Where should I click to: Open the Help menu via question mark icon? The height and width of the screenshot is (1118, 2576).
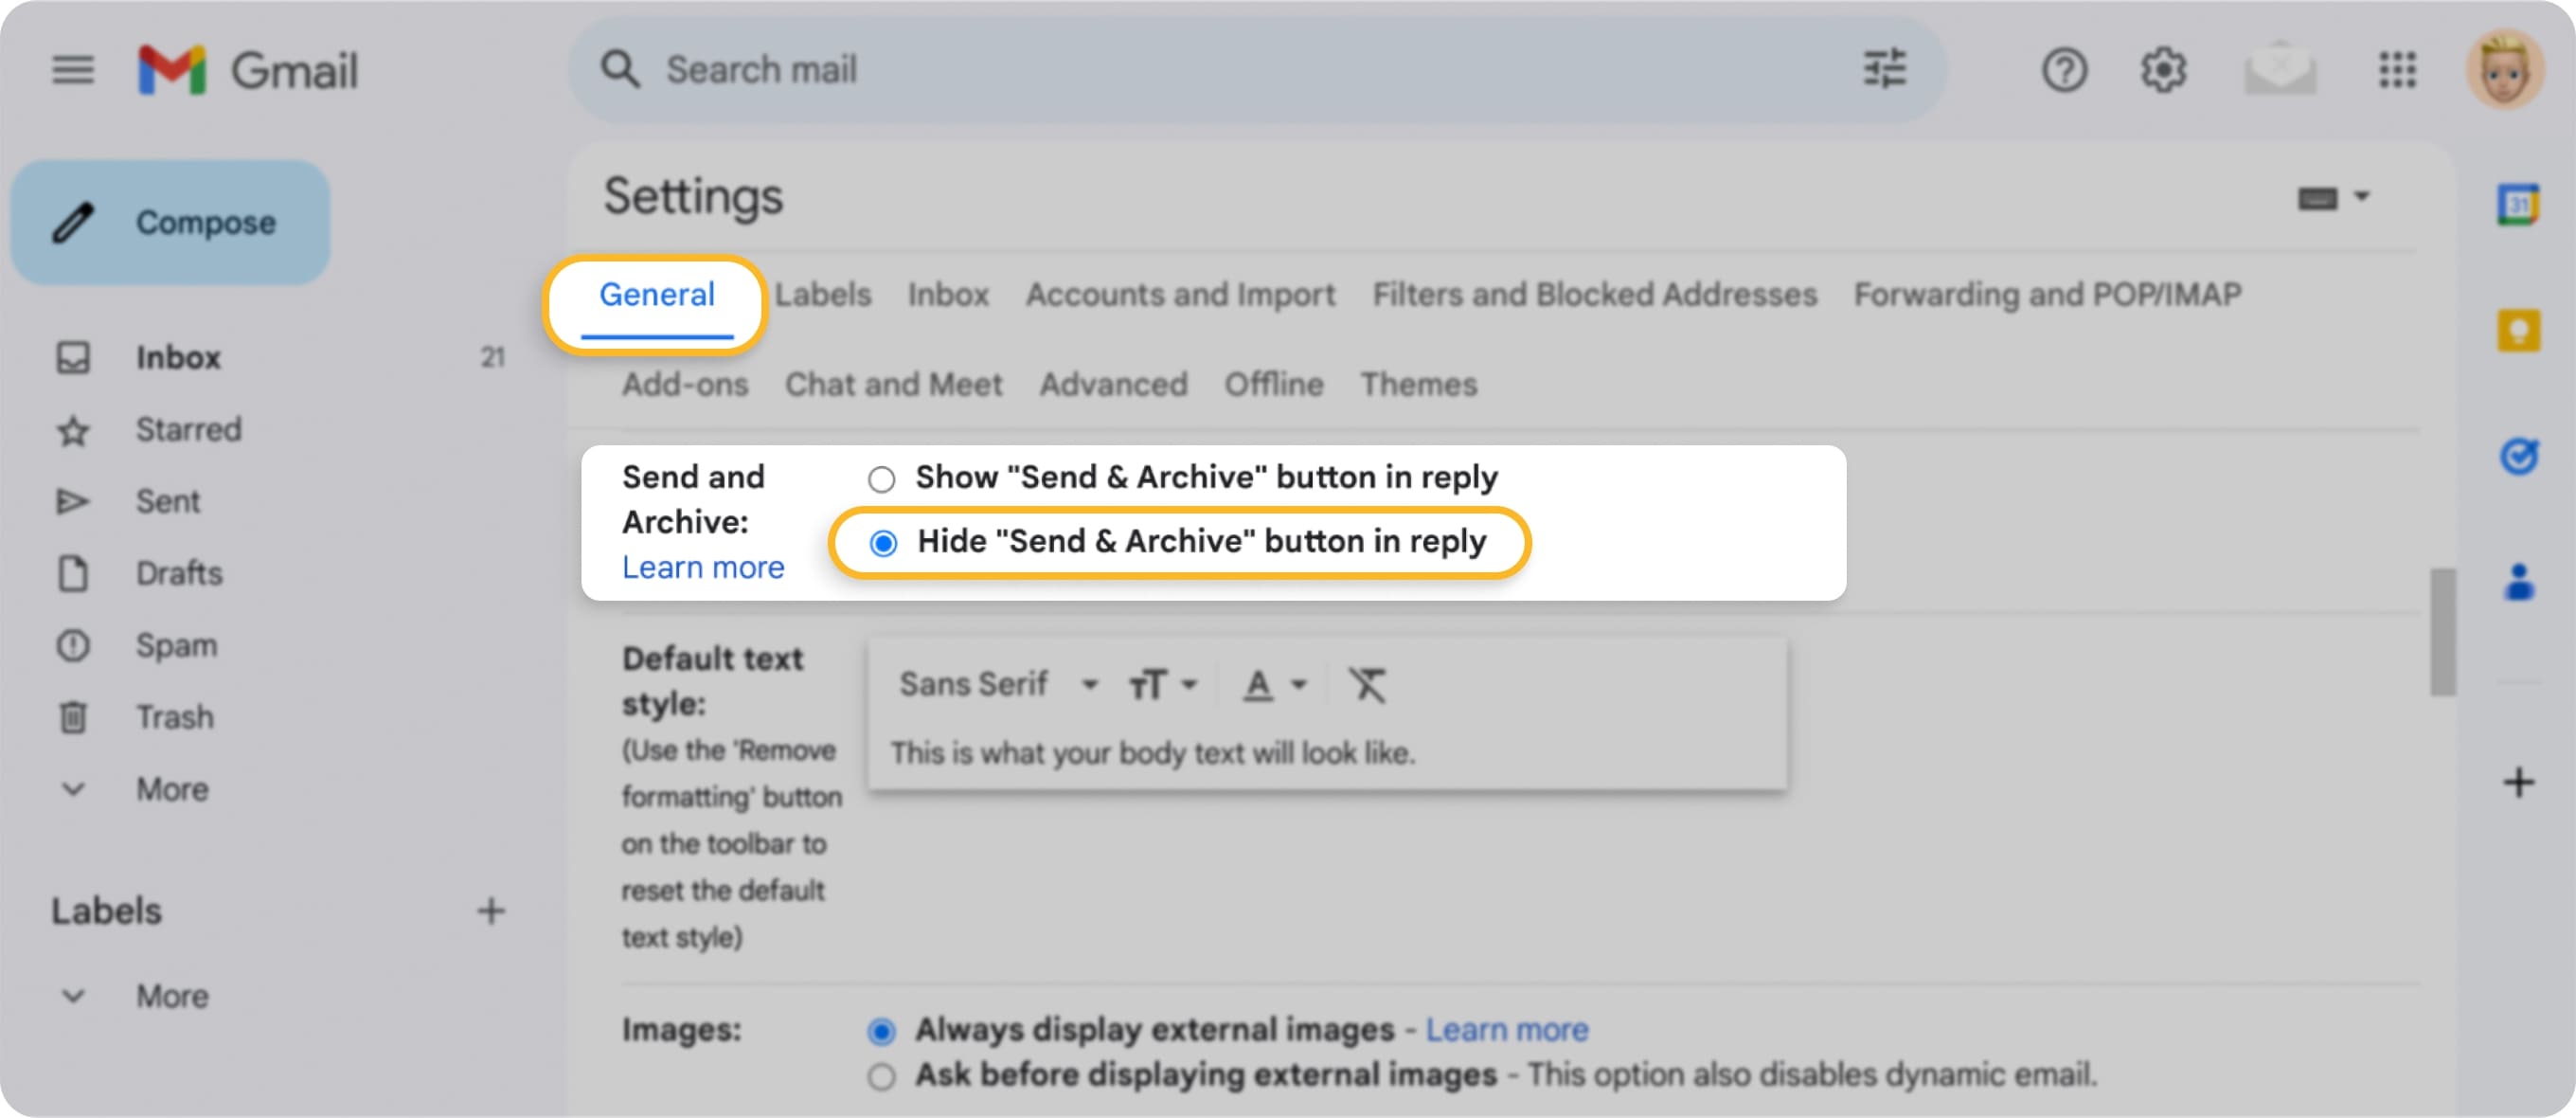(x=2064, y=69)
